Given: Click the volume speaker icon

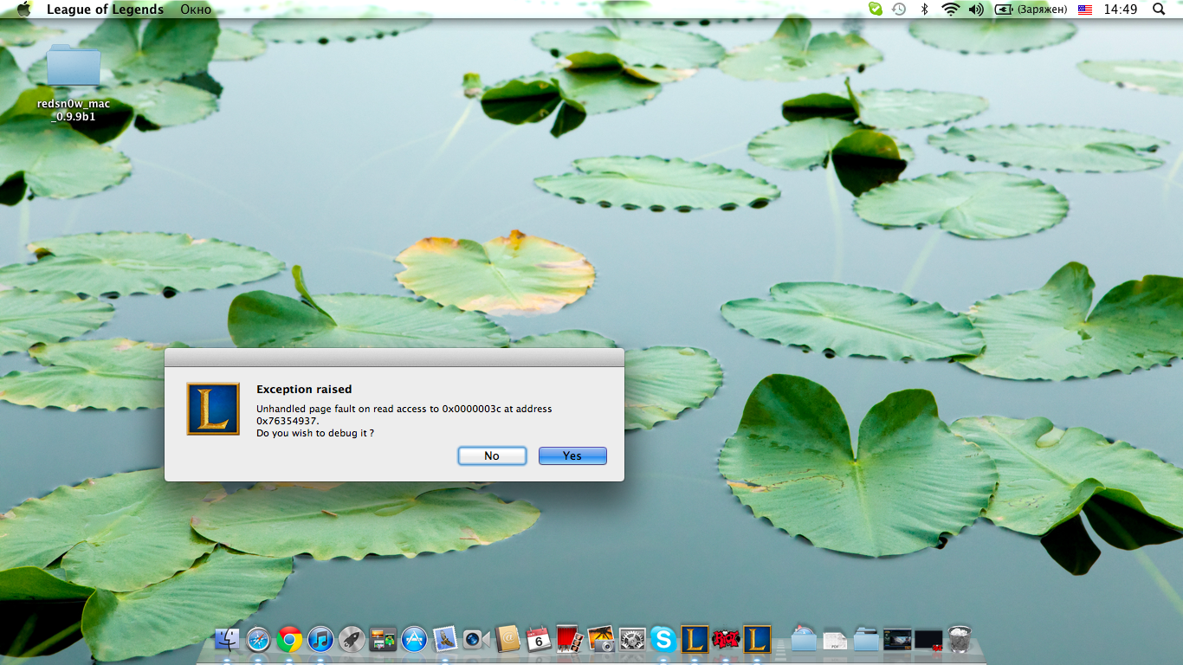Looking at the screenshot, I should pyautogui.click(x=976, y=10).
